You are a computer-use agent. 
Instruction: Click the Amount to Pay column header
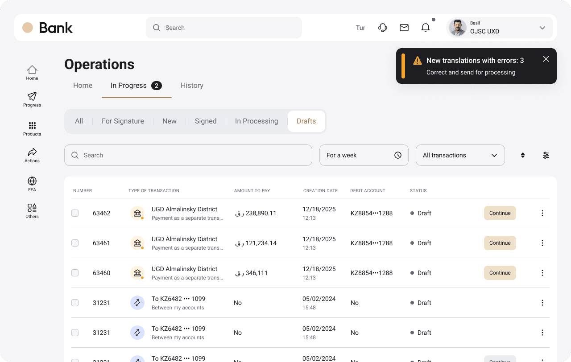tap(252, 191)
